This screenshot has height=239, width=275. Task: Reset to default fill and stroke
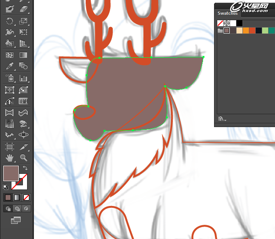(x=5, y=187)
